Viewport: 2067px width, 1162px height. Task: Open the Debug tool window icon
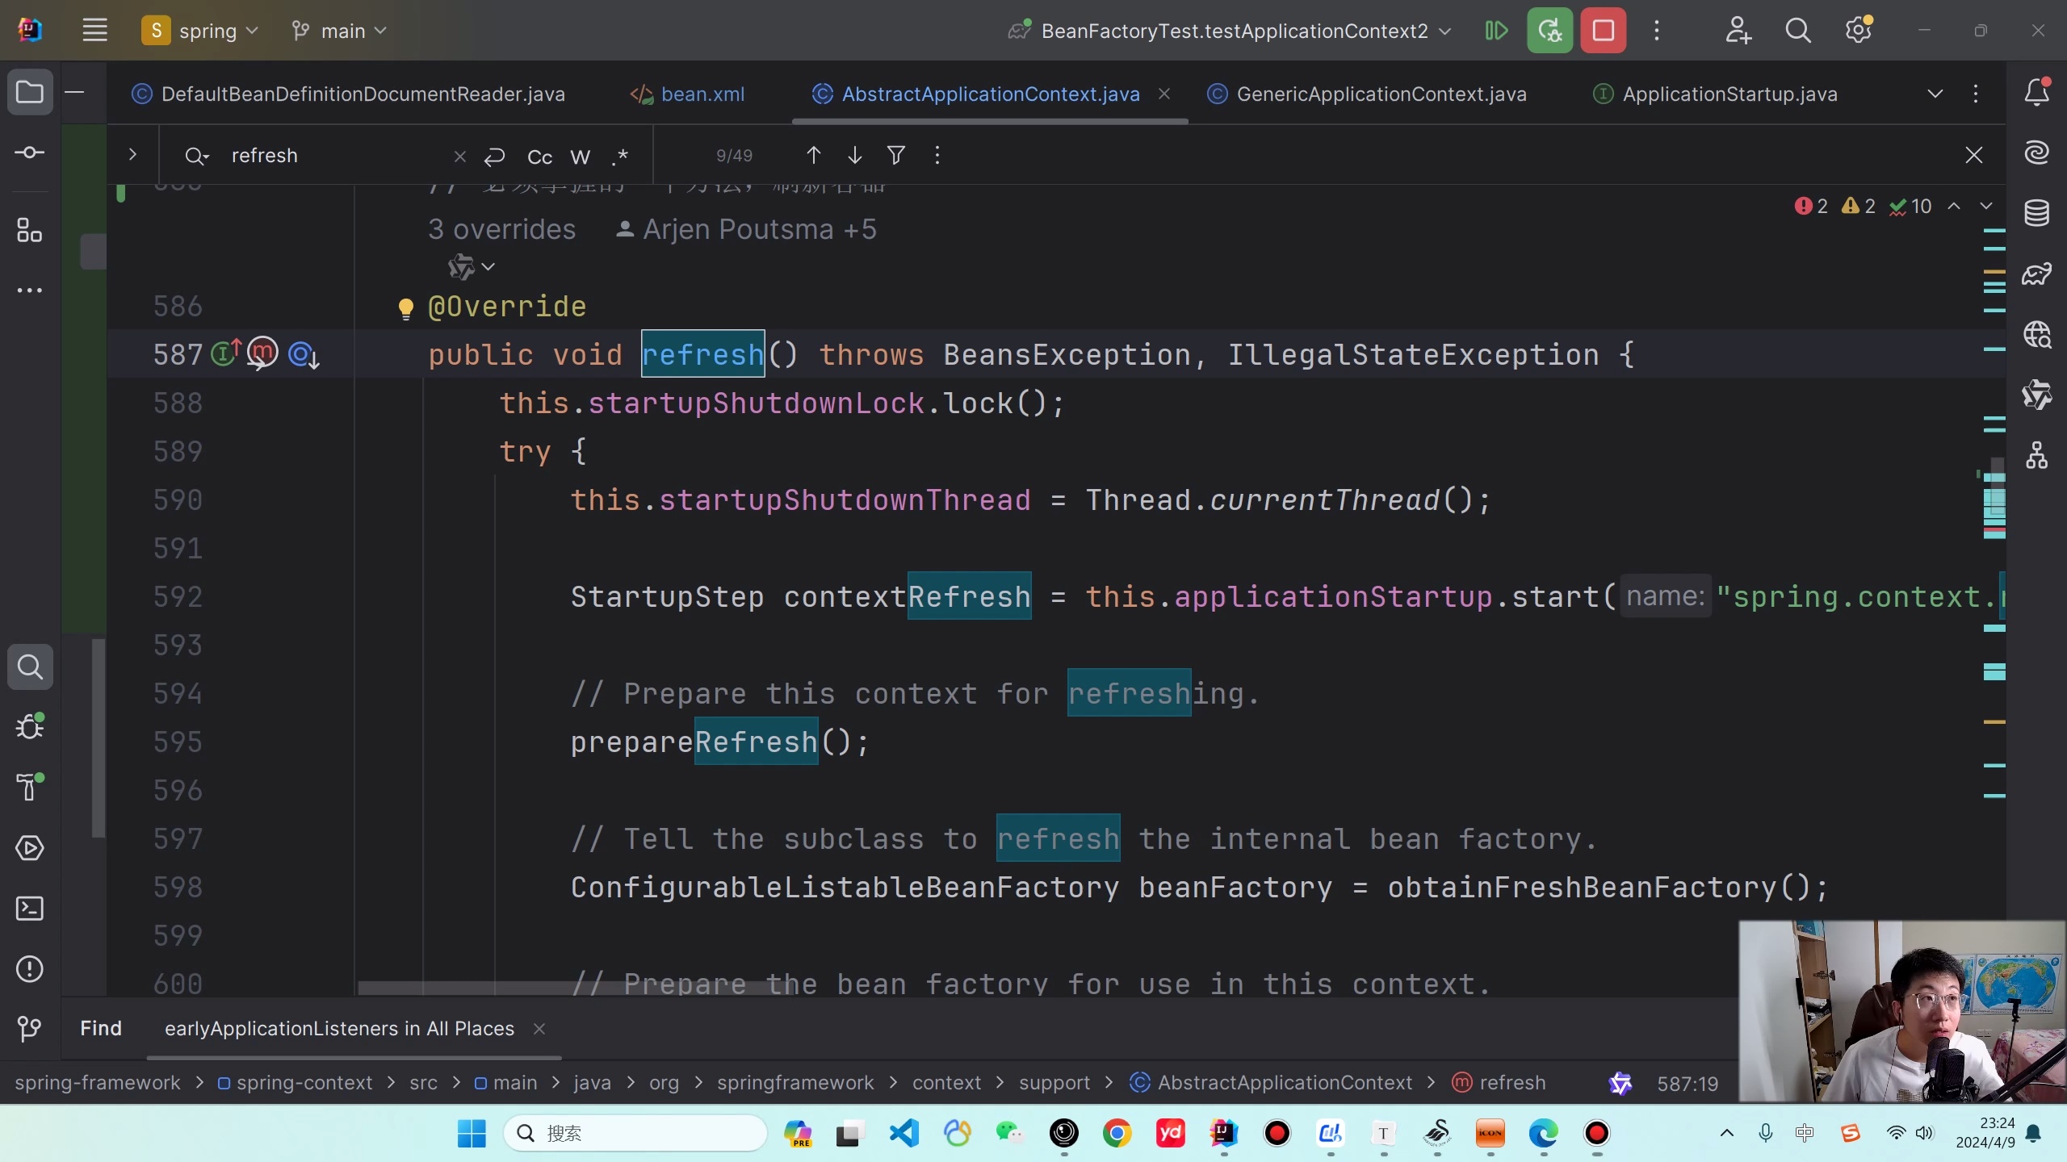pyautogui.click(x=30, y=727)
